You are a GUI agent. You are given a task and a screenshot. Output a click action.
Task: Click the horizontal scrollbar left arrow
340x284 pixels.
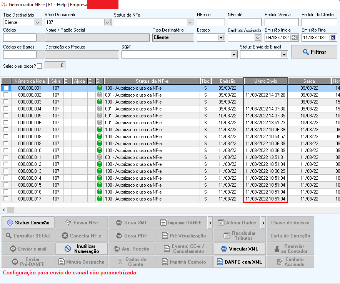pyautogui.click(x=4, y=210)
